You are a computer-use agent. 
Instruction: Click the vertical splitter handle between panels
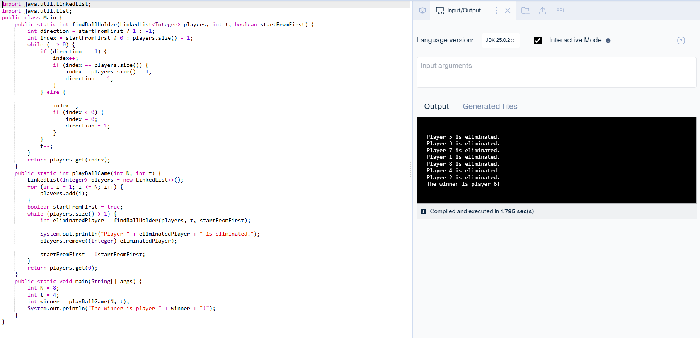click(x=411, y=169)
